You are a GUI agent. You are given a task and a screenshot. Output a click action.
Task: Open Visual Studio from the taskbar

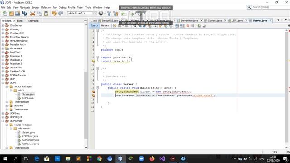tap(162, 158)
